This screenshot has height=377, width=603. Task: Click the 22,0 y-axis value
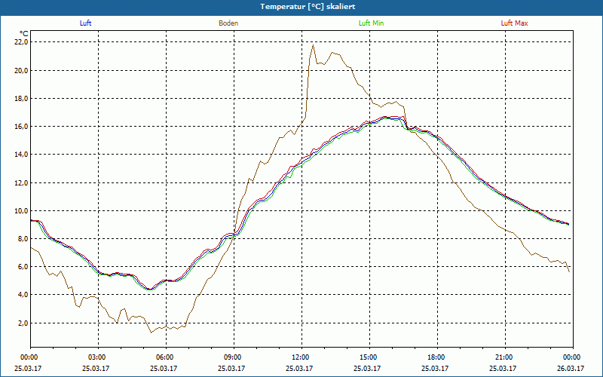pyautogui.click(x=22, y=42)
